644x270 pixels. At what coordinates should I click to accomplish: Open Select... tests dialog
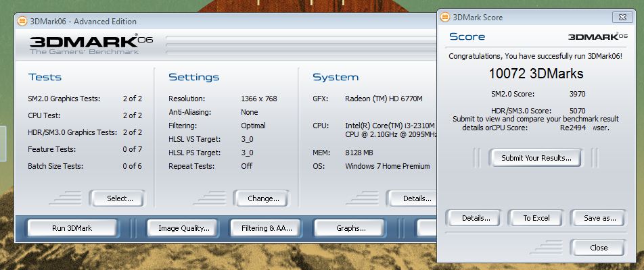(x=118, y=198)
